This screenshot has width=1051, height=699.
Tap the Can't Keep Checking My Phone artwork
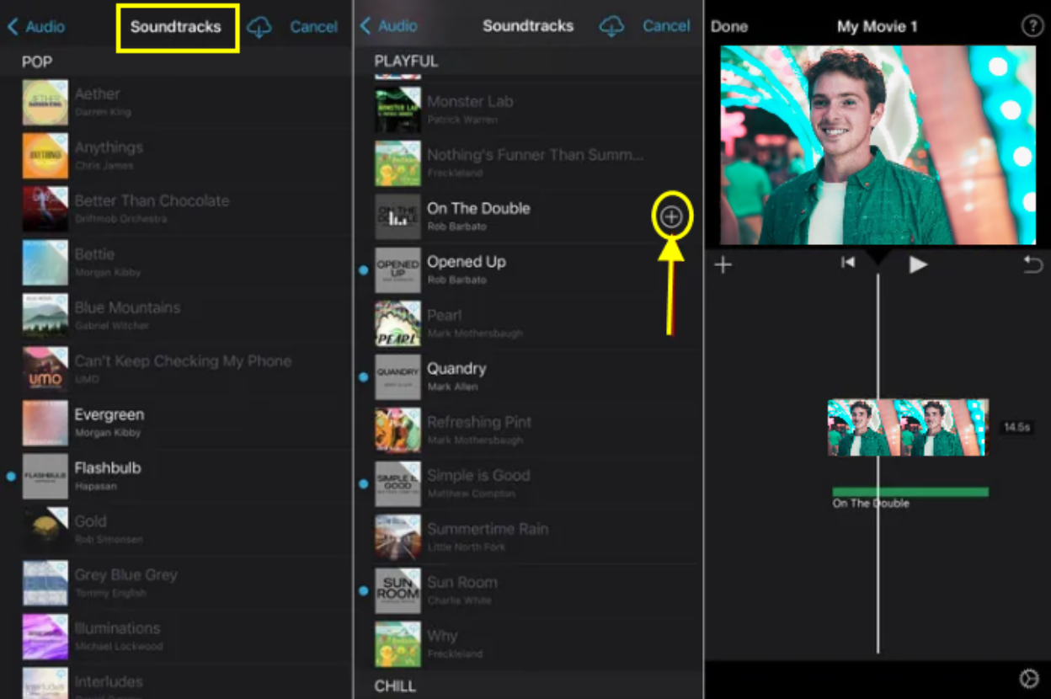click(45, 370)
